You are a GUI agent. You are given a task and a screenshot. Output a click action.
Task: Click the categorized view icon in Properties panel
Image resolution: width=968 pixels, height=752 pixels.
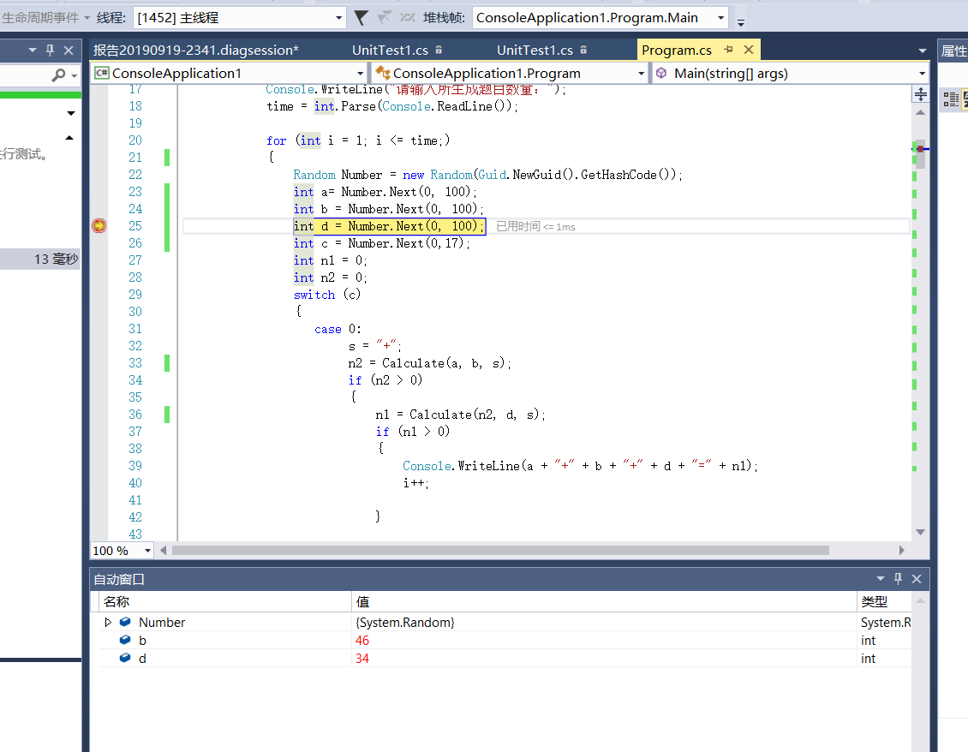click(x=951, y=98)
